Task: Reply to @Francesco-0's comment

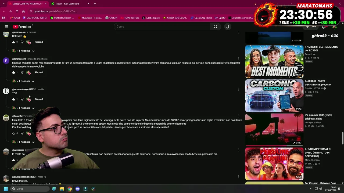Action: tap(39, 72)
